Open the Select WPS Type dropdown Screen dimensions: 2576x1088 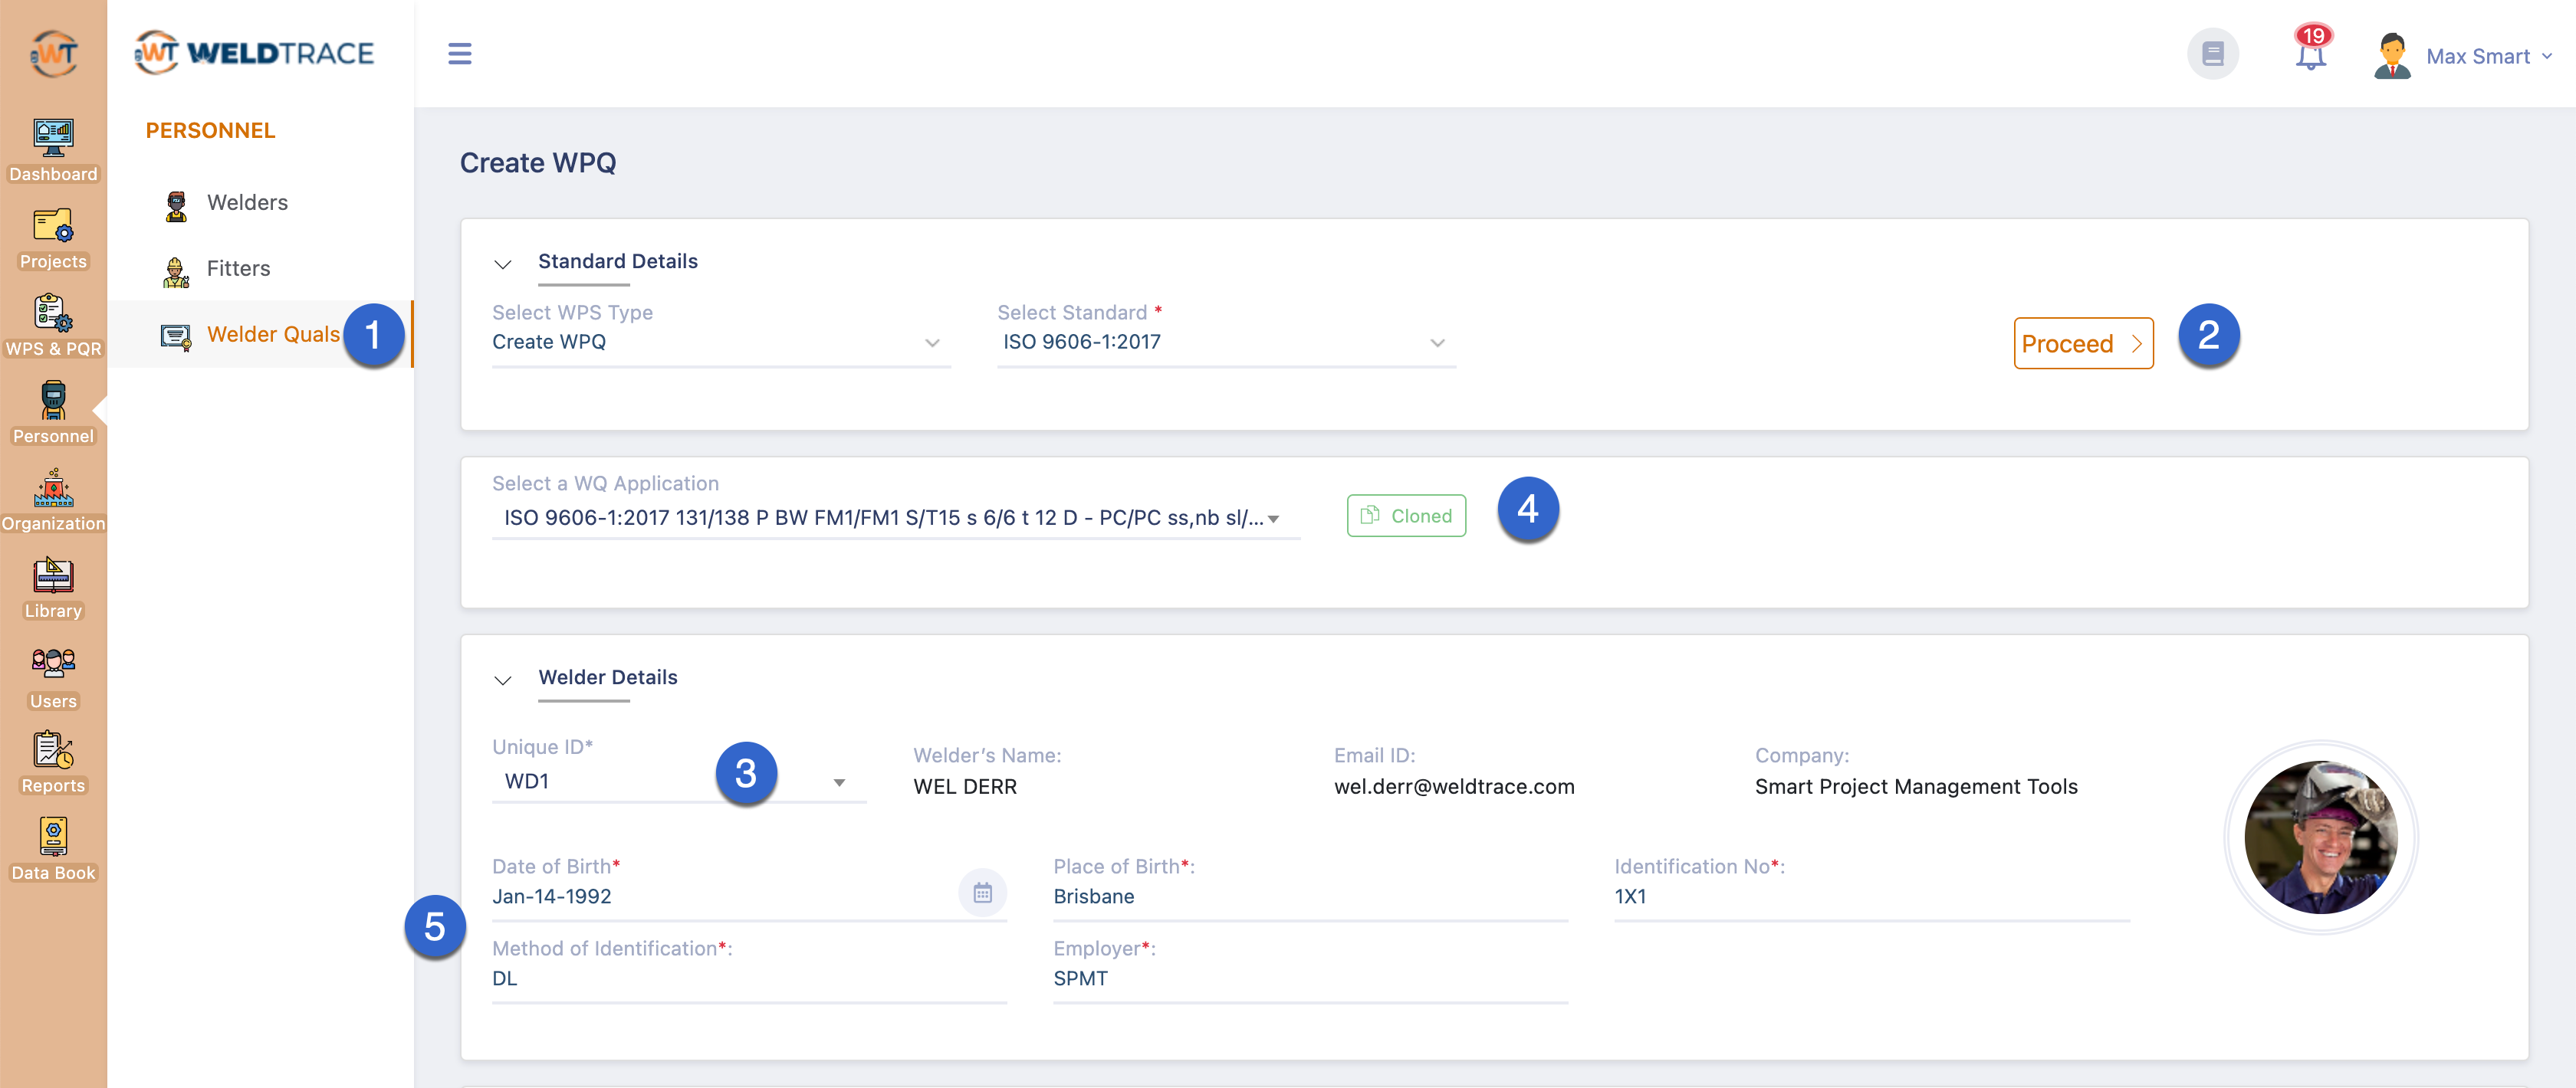(x=720, y=342)
